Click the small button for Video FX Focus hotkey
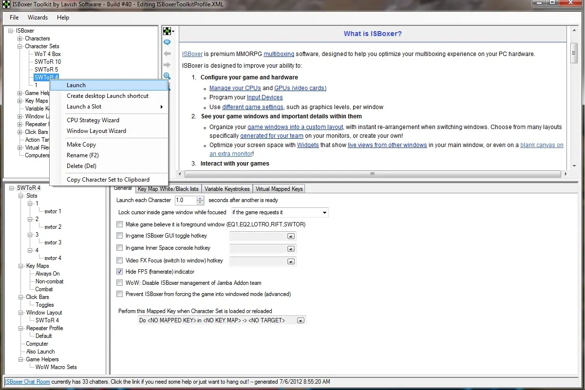Image resolution: width=585 pixels, height=390 pixels. coord(291,261)
